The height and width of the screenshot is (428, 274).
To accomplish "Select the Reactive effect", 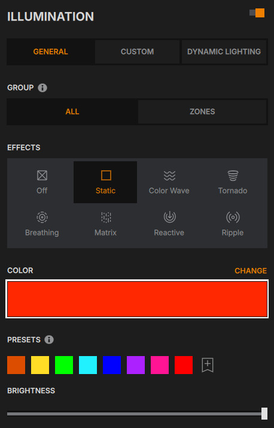I will [169, 224].
